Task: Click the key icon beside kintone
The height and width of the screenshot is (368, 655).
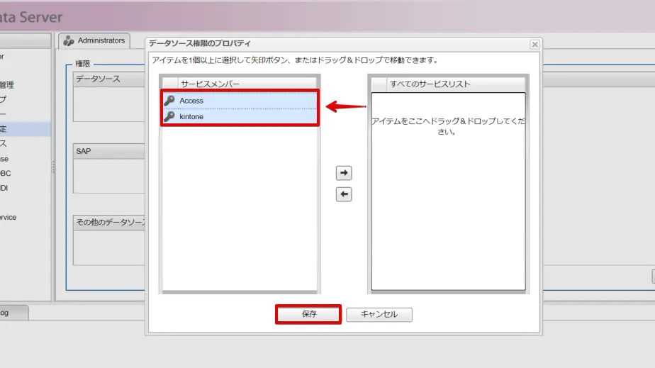Action: (x=169, y=116)
